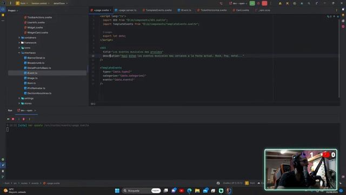Screen dimensions: 346x195
Task: Rerun process icon in Run panel
Action: click(8, 119)
